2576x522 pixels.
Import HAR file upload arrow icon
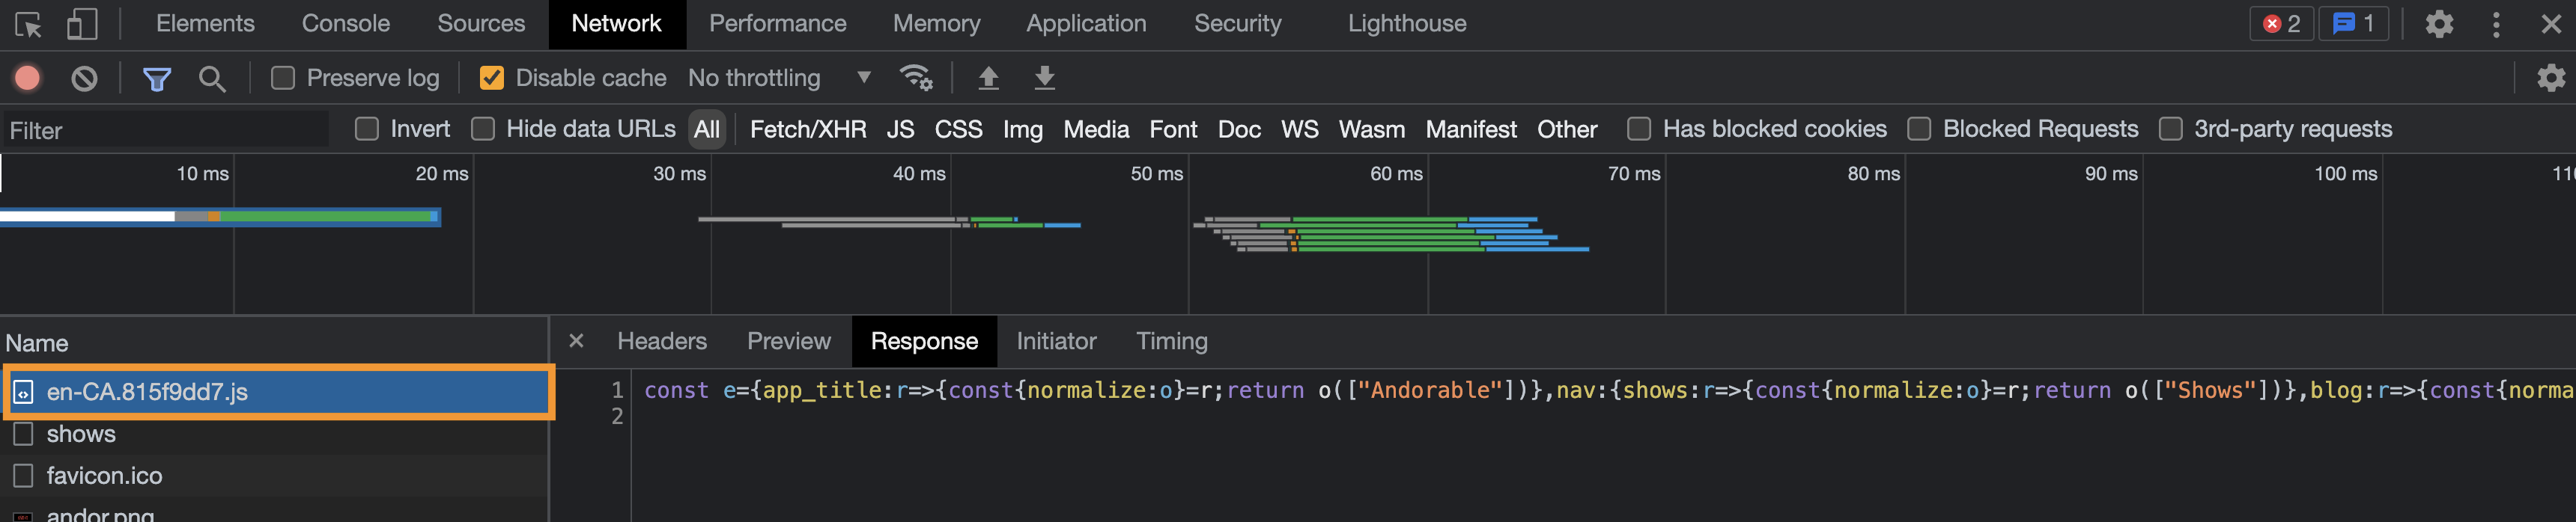click(x=988, y=78)
